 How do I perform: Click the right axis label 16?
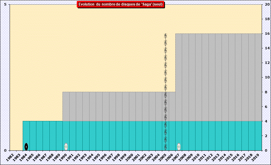coord(267,33)
